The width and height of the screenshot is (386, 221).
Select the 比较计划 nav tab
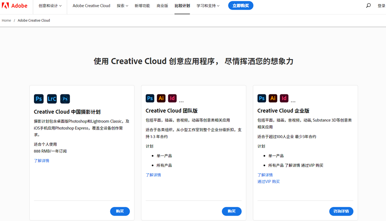182,6
